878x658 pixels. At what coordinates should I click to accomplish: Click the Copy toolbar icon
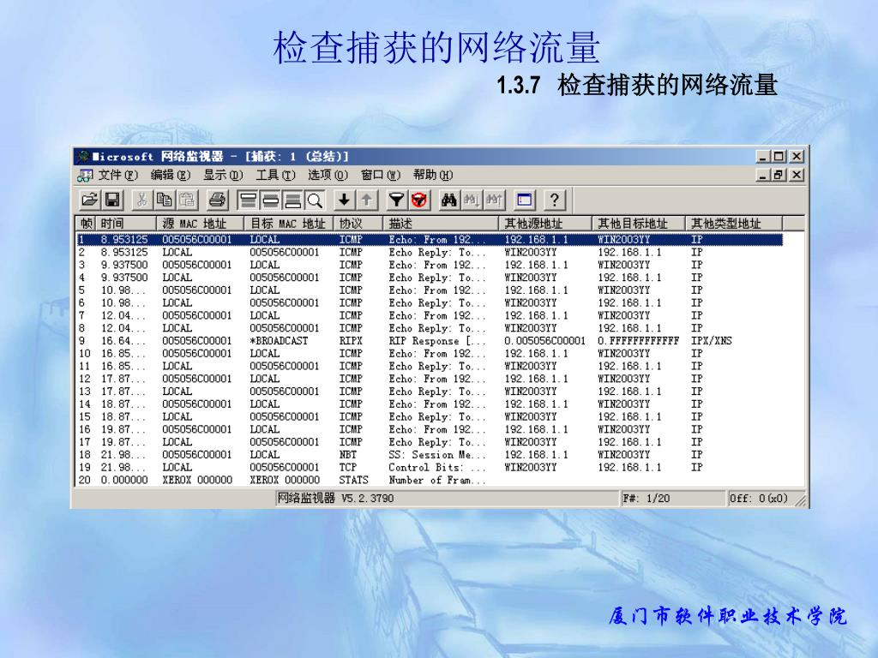(164, 200)
